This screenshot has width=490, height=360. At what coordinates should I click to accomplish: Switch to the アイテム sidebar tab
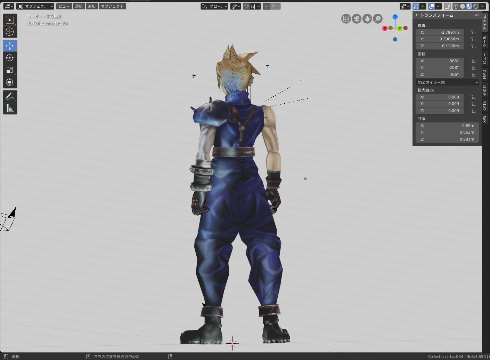[x=485, y=22]
